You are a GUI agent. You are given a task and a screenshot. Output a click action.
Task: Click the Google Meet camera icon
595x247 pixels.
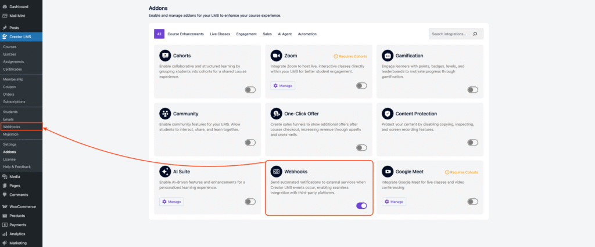click(x=388, y=172)
